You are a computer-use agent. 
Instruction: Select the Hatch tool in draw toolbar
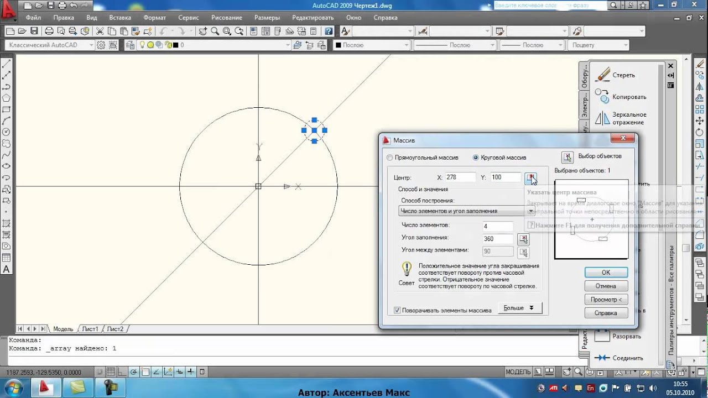7,223
